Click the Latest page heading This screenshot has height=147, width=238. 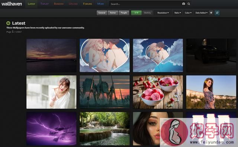coord(19,23)
